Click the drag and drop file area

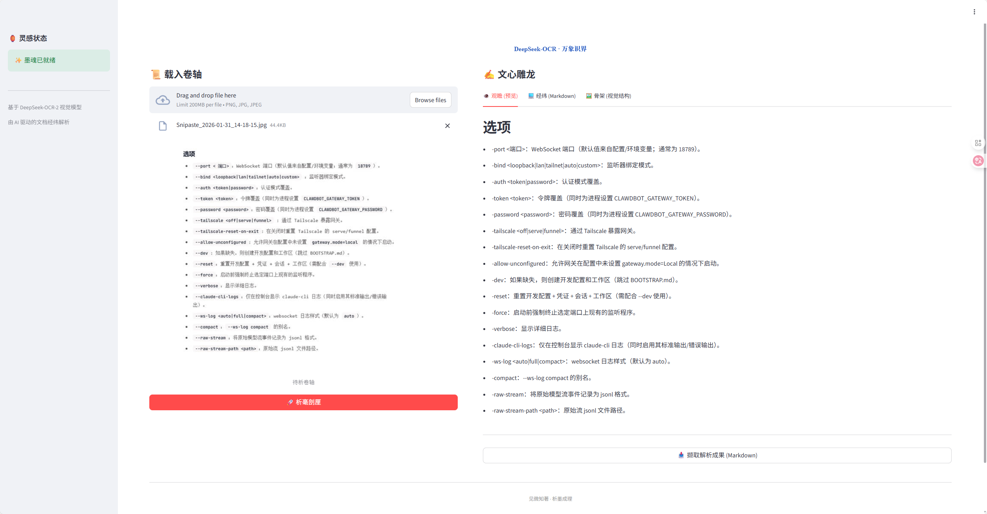(303, 100)
